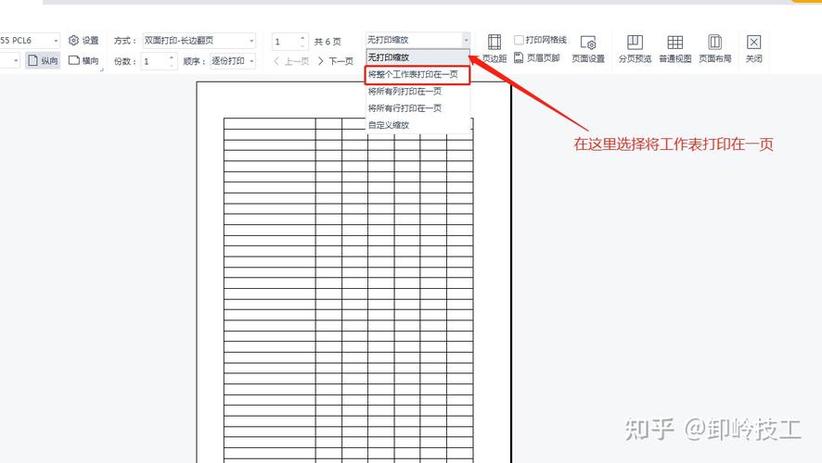Viewport: 822px width, 463px height.
Task: Click the 共 6 页 total pages text
Action: tap(328, 42)
